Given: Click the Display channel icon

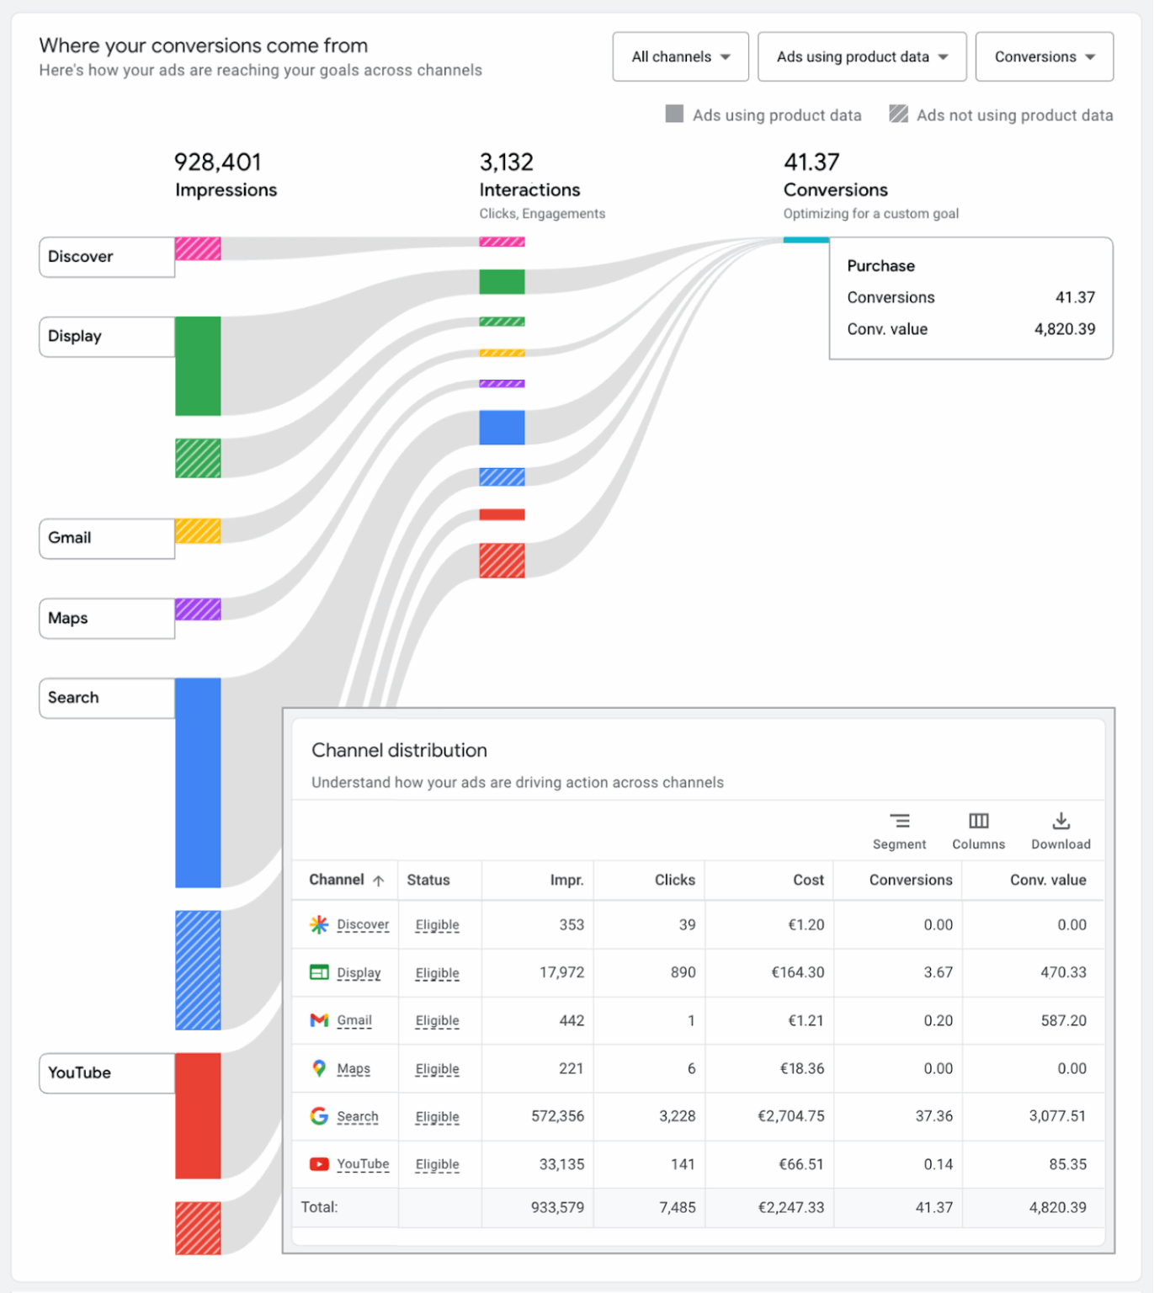Looking at the screenshot, I should click(319, 972).
